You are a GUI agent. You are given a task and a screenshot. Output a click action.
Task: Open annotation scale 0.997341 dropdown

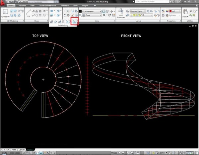(162, 153)
